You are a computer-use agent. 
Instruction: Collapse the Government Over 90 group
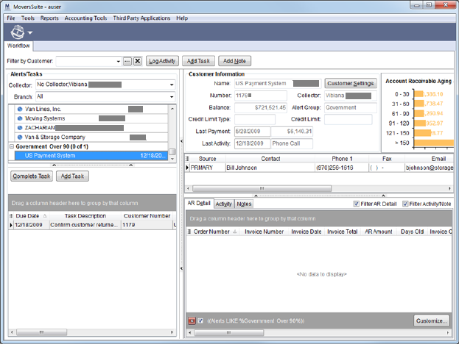(11, 146)
